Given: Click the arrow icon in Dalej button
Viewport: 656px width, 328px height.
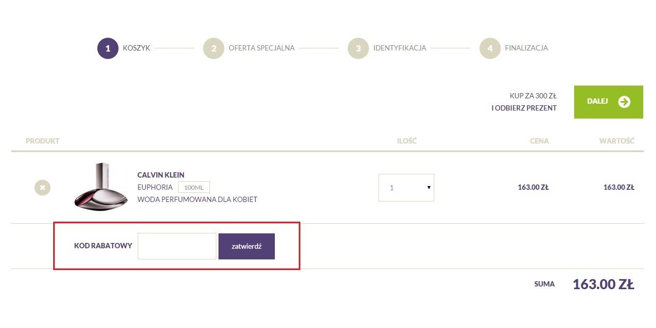Looking at the screenshot, I should click(624, 102).
